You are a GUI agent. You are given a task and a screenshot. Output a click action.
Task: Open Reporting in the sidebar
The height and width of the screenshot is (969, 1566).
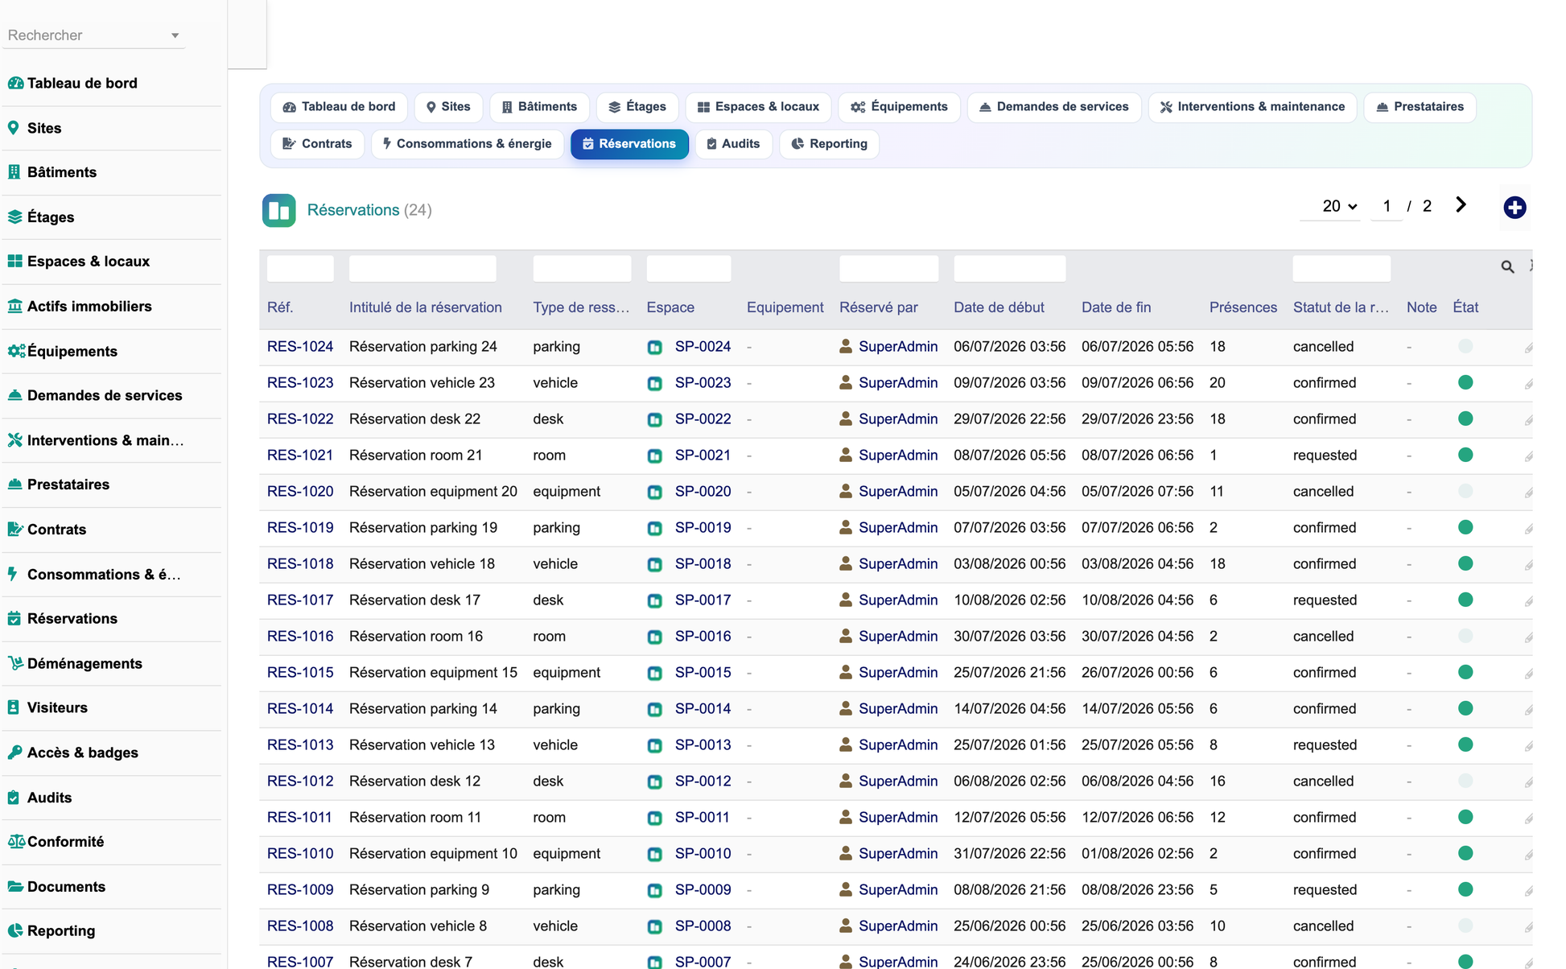[x=52, y=931]
